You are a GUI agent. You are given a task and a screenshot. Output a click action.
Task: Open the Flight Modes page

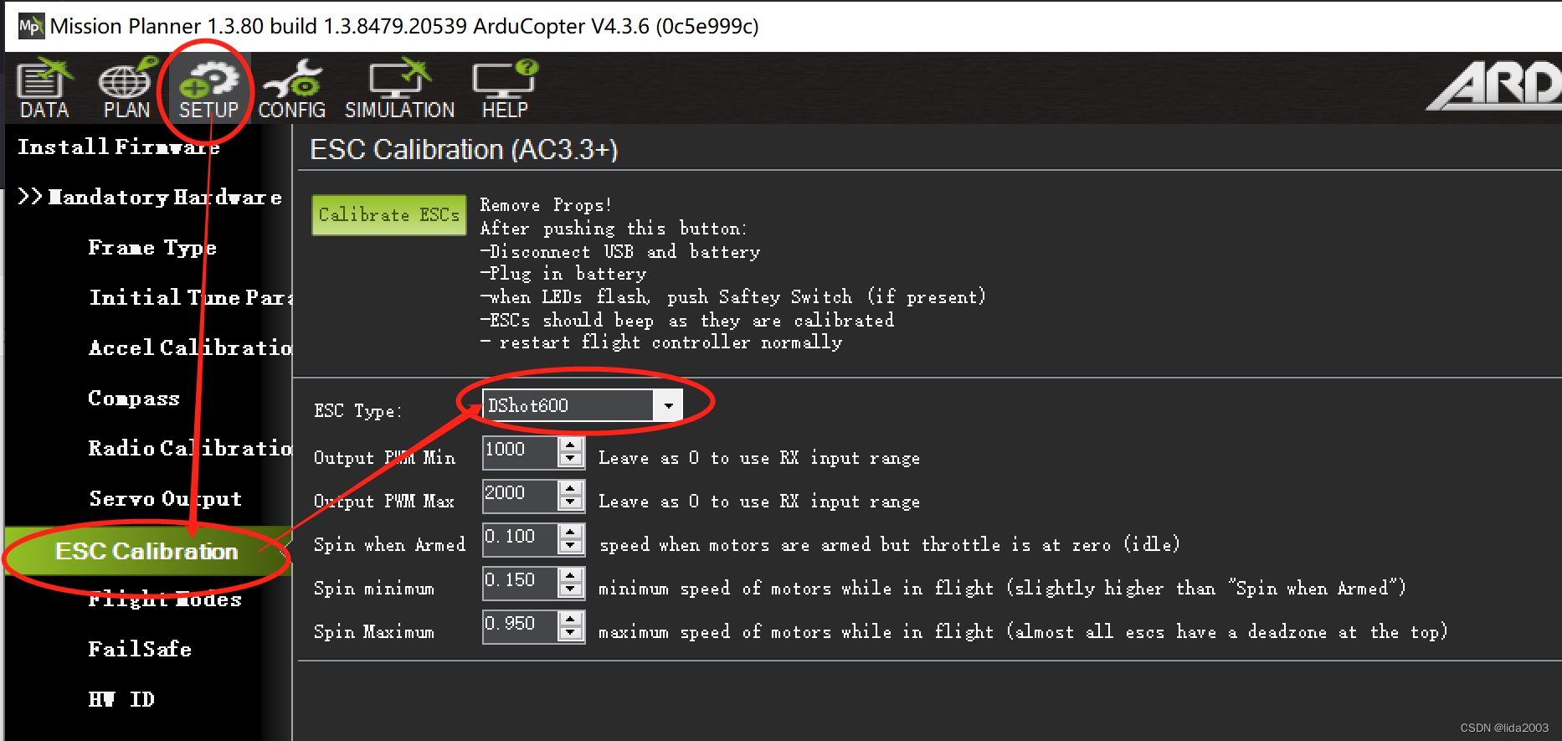click(165, 599)
